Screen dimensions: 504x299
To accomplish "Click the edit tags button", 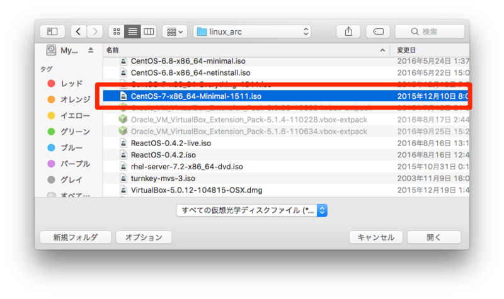I will [378, 31].
